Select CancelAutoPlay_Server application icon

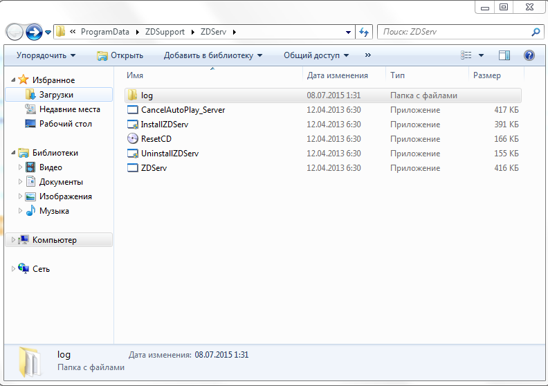(x=132, y=110)
